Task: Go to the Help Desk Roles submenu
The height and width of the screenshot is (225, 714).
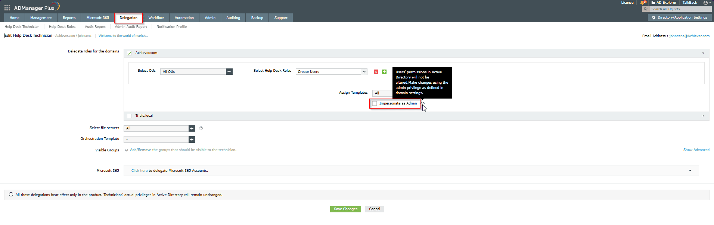Action: (x=62, y=27)
